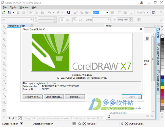Click the Redo arrow icon
Viewport: 165px width, 128px height.
[58, 13]
